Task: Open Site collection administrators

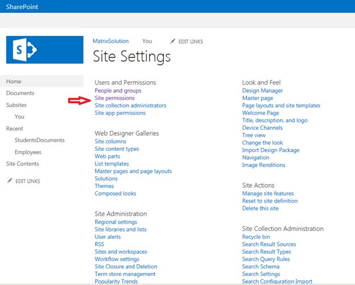Action: pyautogui.click(x=130, y=105)
